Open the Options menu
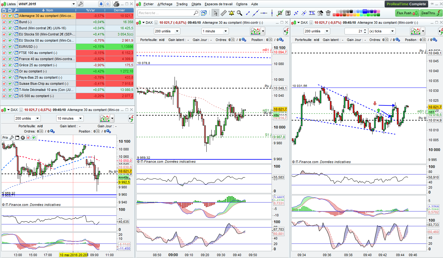443x258 pixels. [x=242, y=4]
